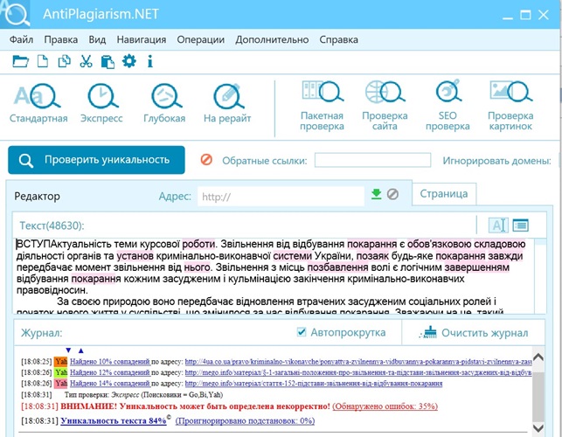The width and height of the screenshot is (562, 437).
Task: Click 'Проигнорировано подстановок: 0%' link
Action: 245,420
